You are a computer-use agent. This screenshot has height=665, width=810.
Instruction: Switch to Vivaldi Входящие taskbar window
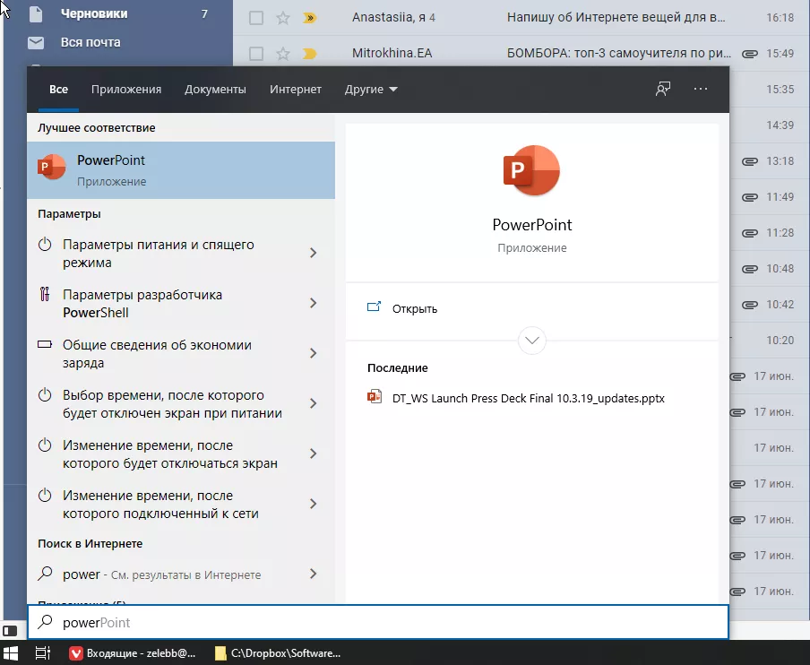[134, 653]
